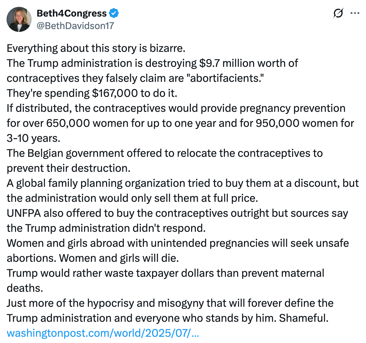The image size is (366, 343).
Task: Click the word 'deaths.' in the post
Action: tap(25, 288)
